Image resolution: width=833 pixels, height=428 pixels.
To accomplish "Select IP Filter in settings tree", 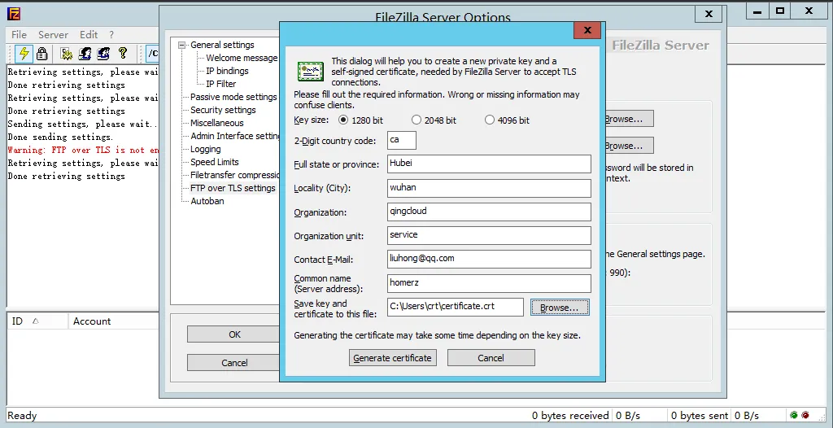I will click(x=221, y=84).
